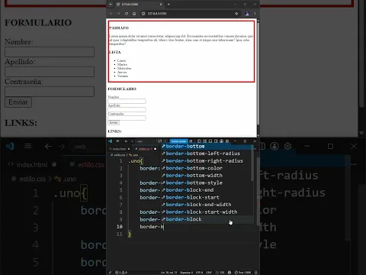The width and height of the screenshot is (366, 275).
Task: Go forward in VS Code navigation
Action: pyautogui.click(x=132, y=141)
